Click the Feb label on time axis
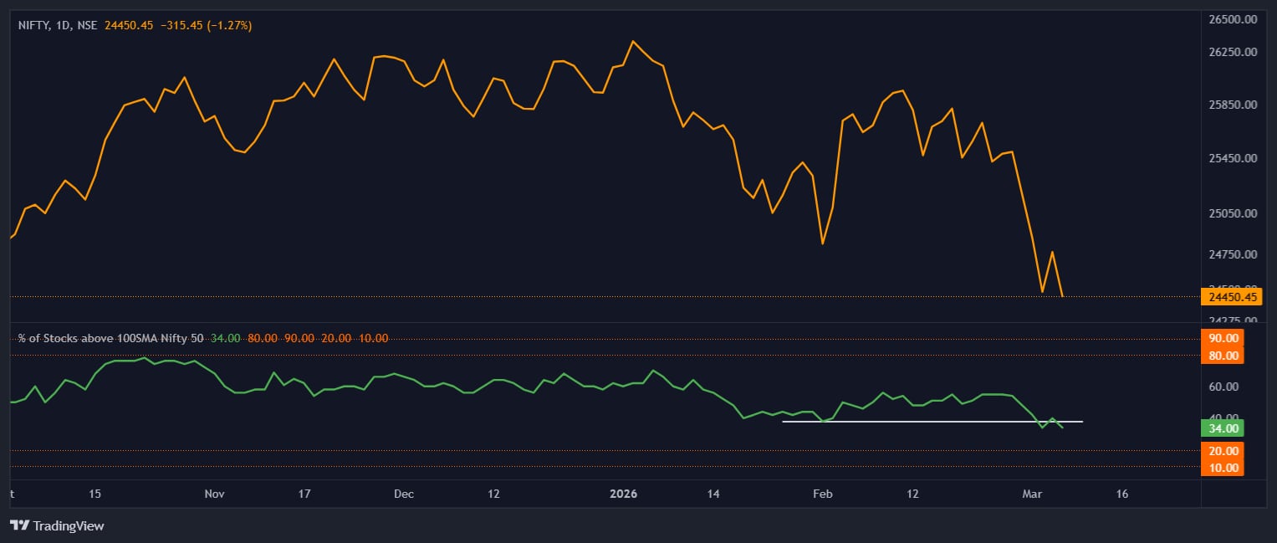Screen dimensions: 1277x543 (x=824, y=494)
